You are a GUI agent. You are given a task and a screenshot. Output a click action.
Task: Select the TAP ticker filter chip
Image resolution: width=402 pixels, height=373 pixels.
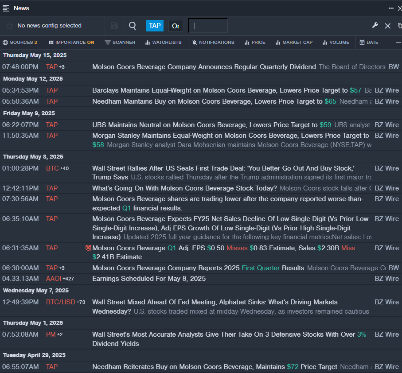(x=155, y=26)
